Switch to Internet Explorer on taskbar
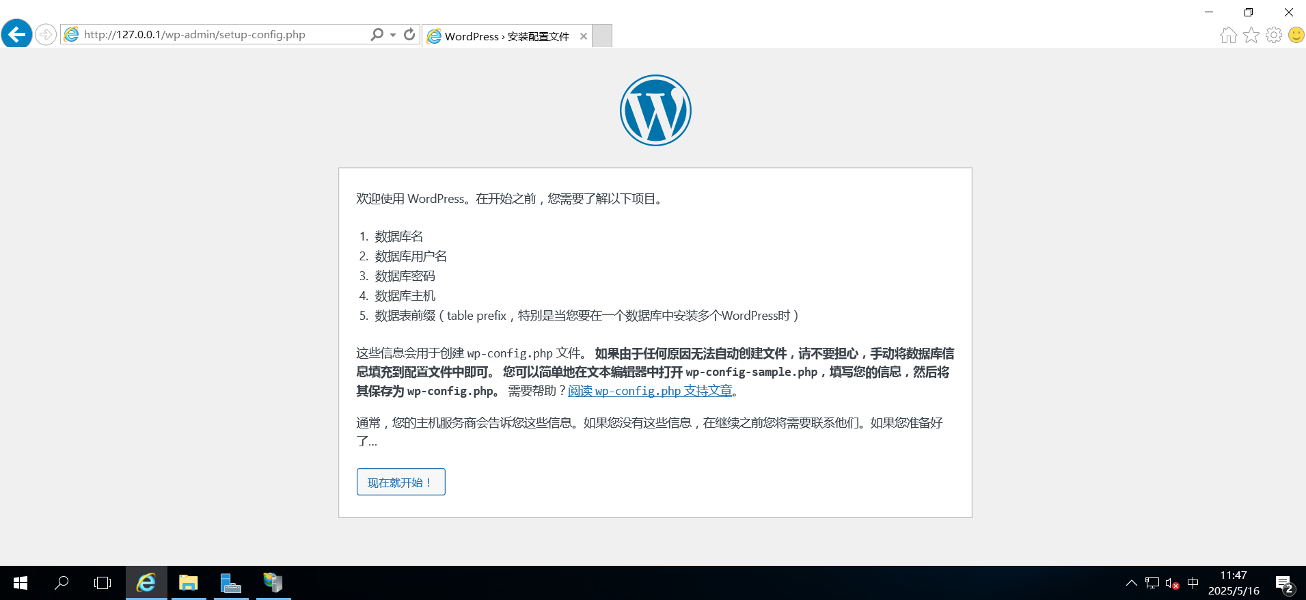The width and height of the screenshot is (1306, 600). coord(146,583)
